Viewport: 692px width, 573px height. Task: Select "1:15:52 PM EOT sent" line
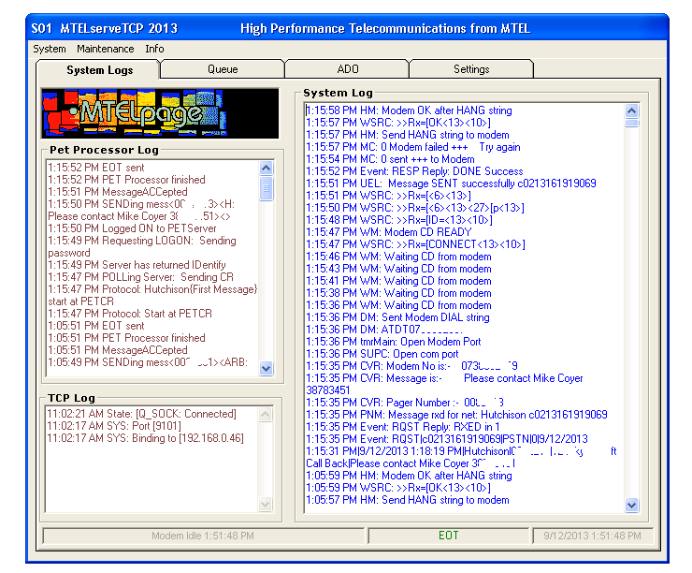pyautogui.click(x=96, y=168)
